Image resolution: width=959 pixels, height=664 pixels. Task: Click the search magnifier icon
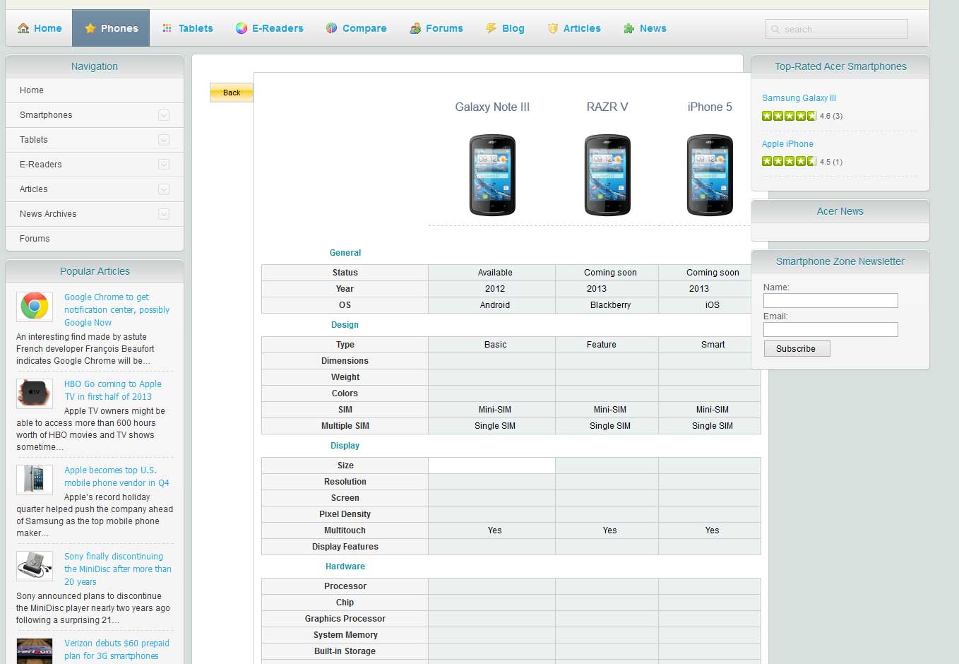[x=775, y=29]
